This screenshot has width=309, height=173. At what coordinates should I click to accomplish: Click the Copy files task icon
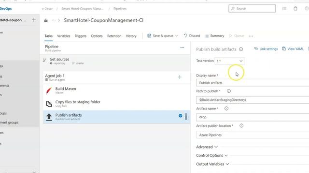pos(49,104)
